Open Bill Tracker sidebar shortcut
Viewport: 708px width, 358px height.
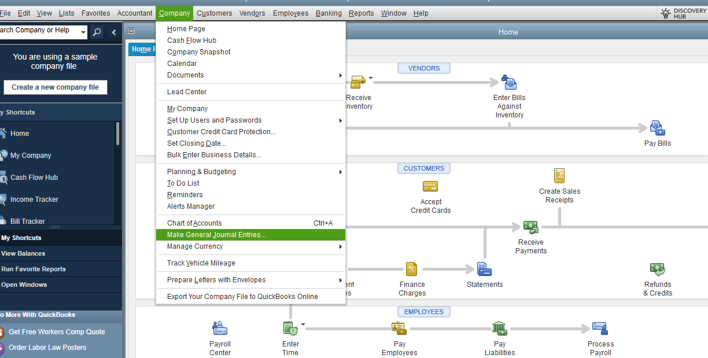(x=27, y=222)
